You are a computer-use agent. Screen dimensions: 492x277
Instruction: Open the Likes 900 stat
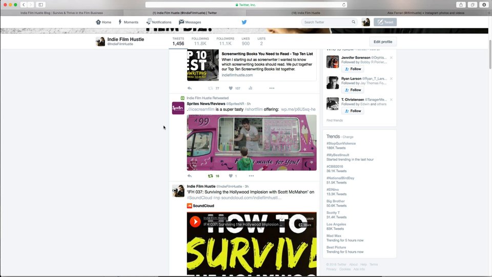245,42
